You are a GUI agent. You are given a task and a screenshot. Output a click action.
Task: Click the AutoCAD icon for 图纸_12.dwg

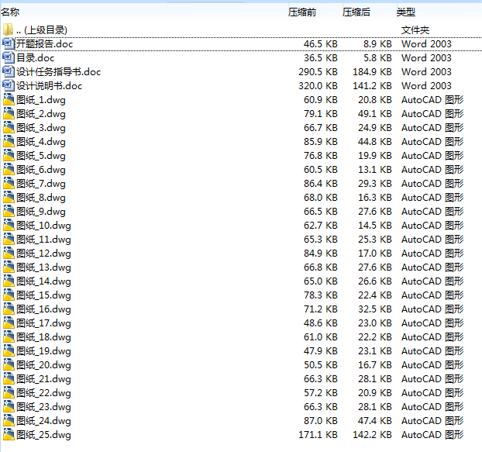[9, 253]
